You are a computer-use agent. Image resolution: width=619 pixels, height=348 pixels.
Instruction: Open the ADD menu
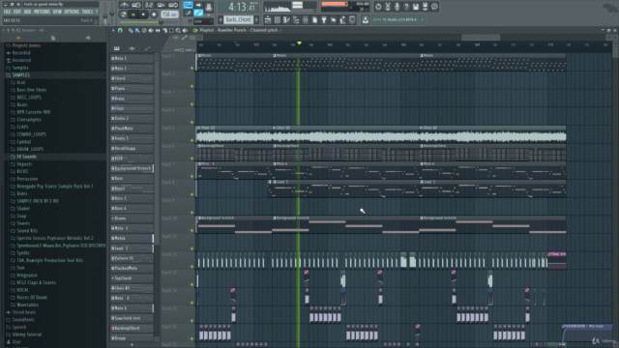coord(28,12)
